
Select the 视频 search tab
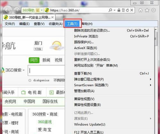pyautogui.click(x=59, y=60)
